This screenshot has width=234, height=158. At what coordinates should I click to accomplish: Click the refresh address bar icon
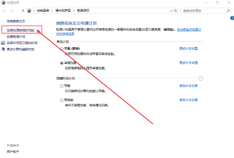176,11
